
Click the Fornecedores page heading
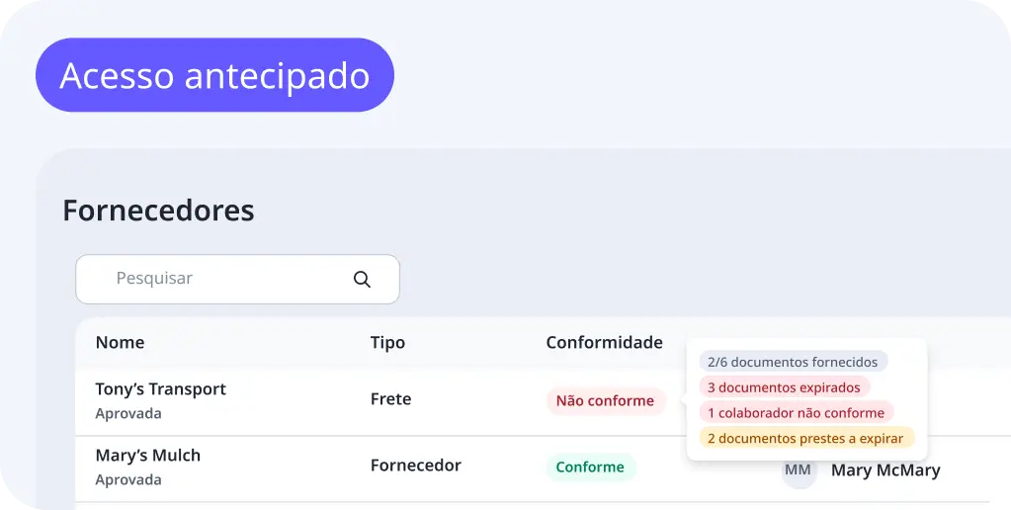pyautogui.click(x=158, y=211)
